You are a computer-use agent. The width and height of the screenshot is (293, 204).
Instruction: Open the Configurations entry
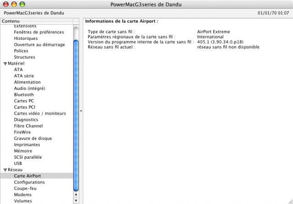[x=29, y=182]
